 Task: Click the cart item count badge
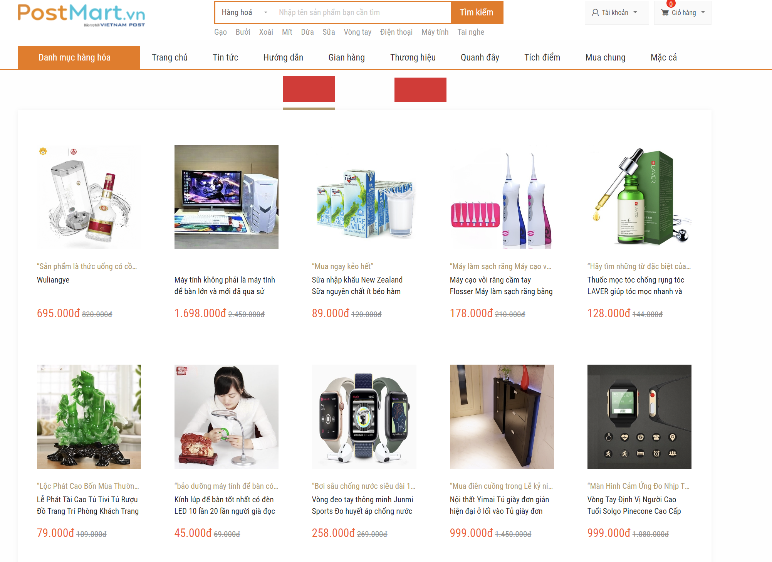671,4
